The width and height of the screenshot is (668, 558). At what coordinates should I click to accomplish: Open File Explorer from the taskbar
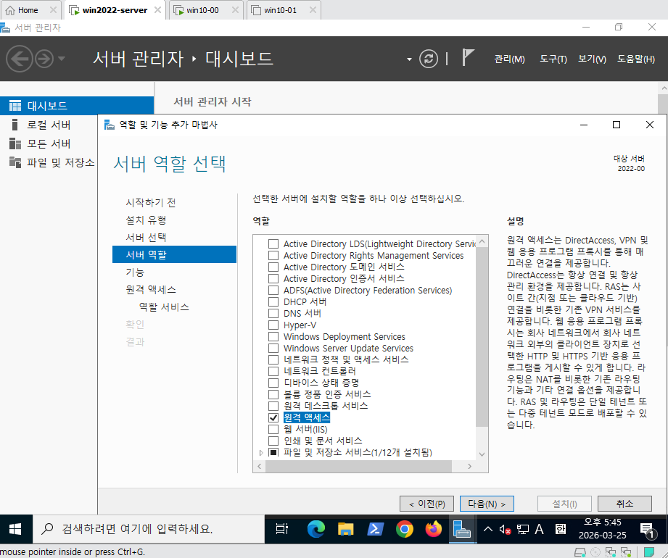pyautogui.click(x=345, y=529)
